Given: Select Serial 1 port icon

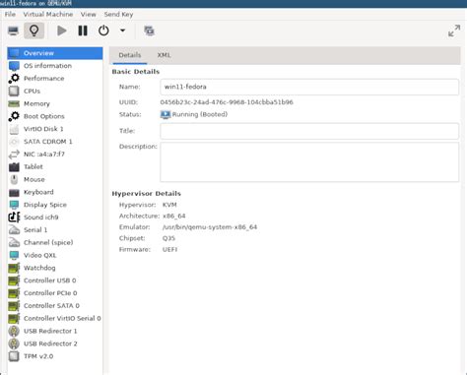Looking at the screenshot, I should pyautogui.click(x=14, y=230).
